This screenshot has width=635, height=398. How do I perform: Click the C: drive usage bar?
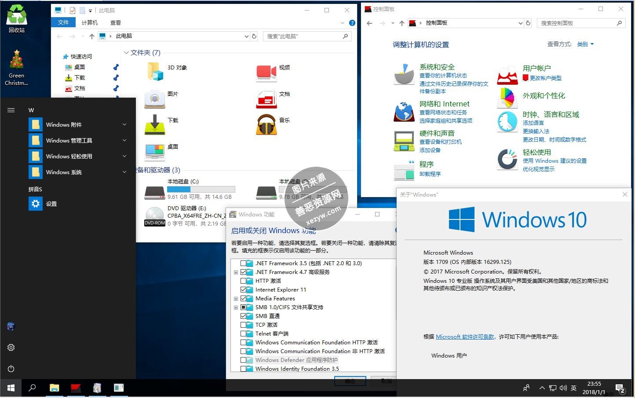point(201,189)
